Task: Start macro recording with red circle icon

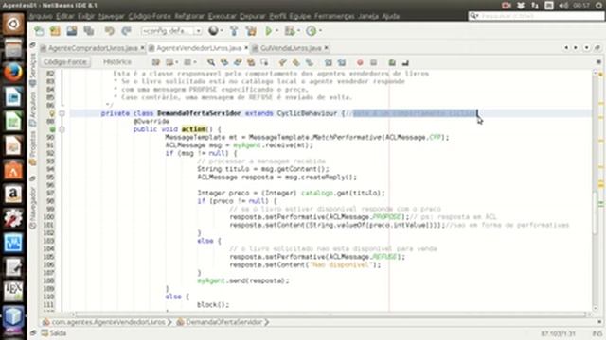Action: click(x=360, y=62)
